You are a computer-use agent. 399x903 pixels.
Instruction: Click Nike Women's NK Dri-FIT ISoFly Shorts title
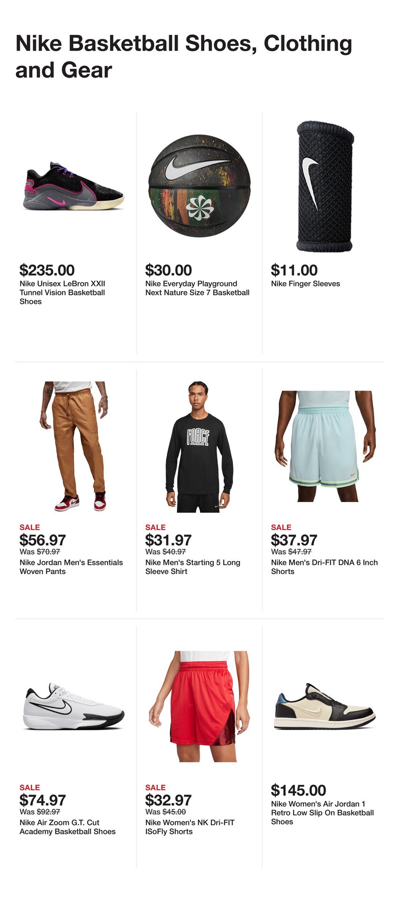tap(190, 827)
